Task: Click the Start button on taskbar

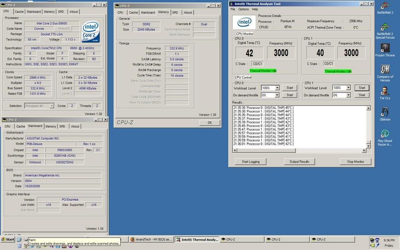Action: point(8,239)
